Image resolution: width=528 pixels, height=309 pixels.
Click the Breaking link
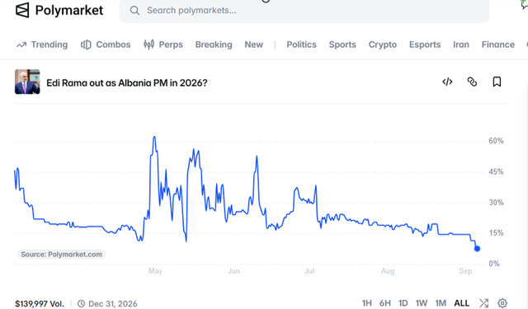(214, 44)
